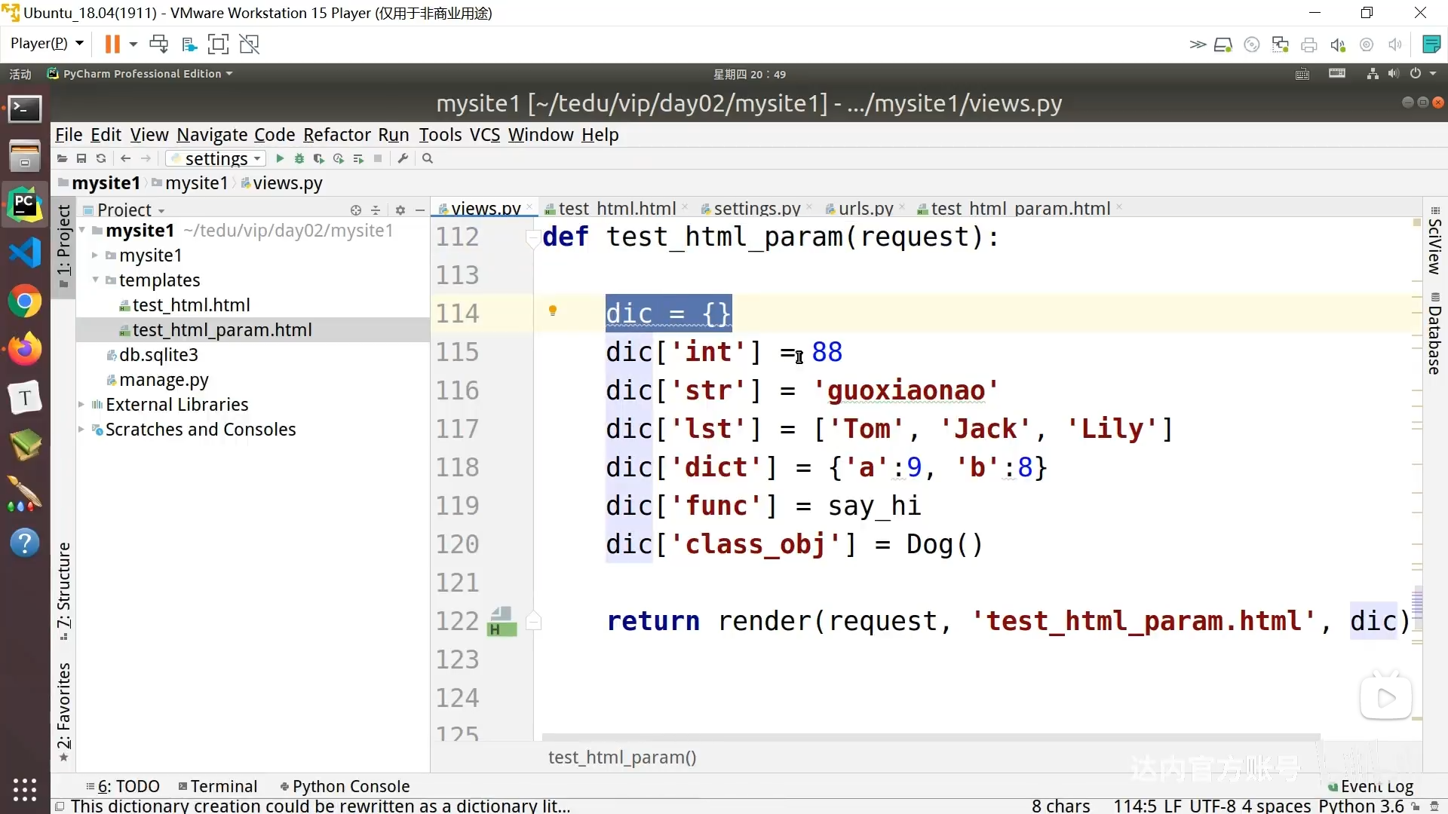This screenshot has height=814, width=1448.
Task: Toggle the 7: Structure tool window button
Action: (63, 592)
